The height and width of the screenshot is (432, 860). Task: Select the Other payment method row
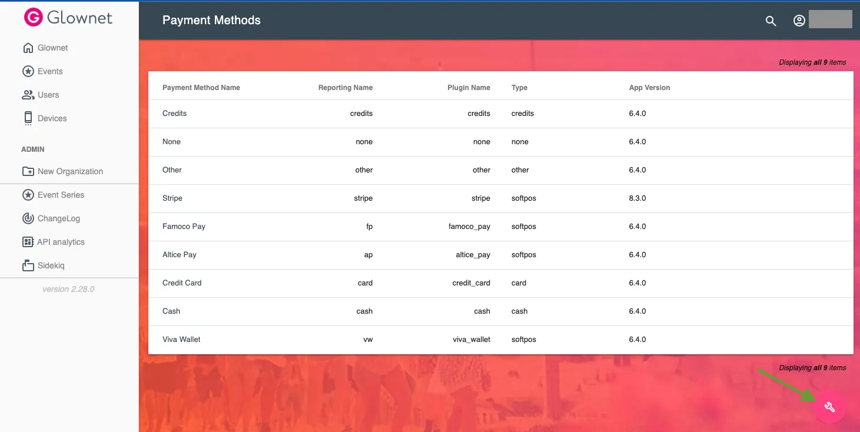point(500,170)
